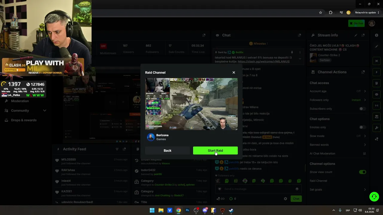Open the todor0432 ban entry in moderator log

click(171, 172)
